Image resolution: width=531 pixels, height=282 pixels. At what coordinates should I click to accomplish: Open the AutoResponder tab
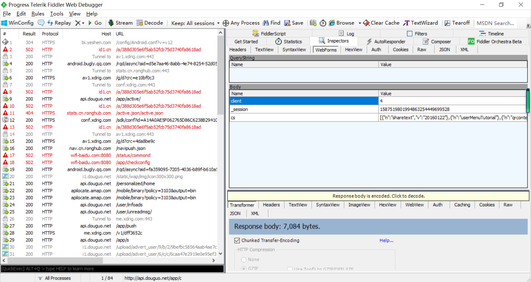point(386,41)
